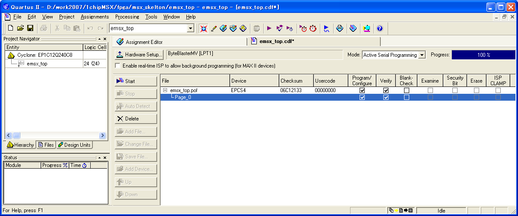
Task: Click the Redo arrow icon
Action: [x=100, y=28]
